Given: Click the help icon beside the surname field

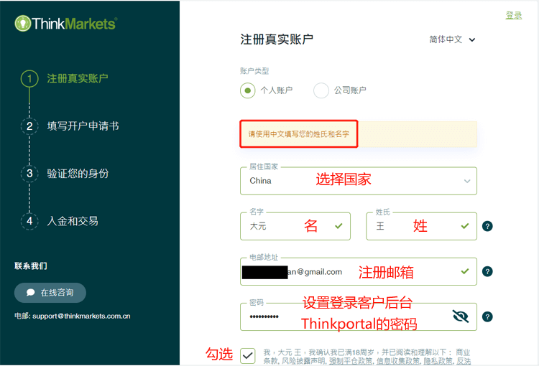Looking at the screenshot, I should coord(487,226).
